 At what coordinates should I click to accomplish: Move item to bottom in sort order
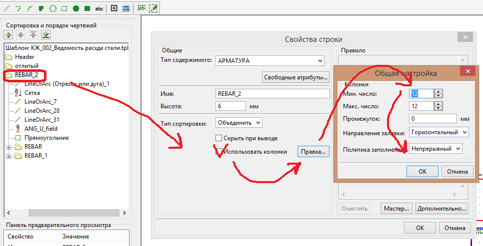(x=45, y=35)
